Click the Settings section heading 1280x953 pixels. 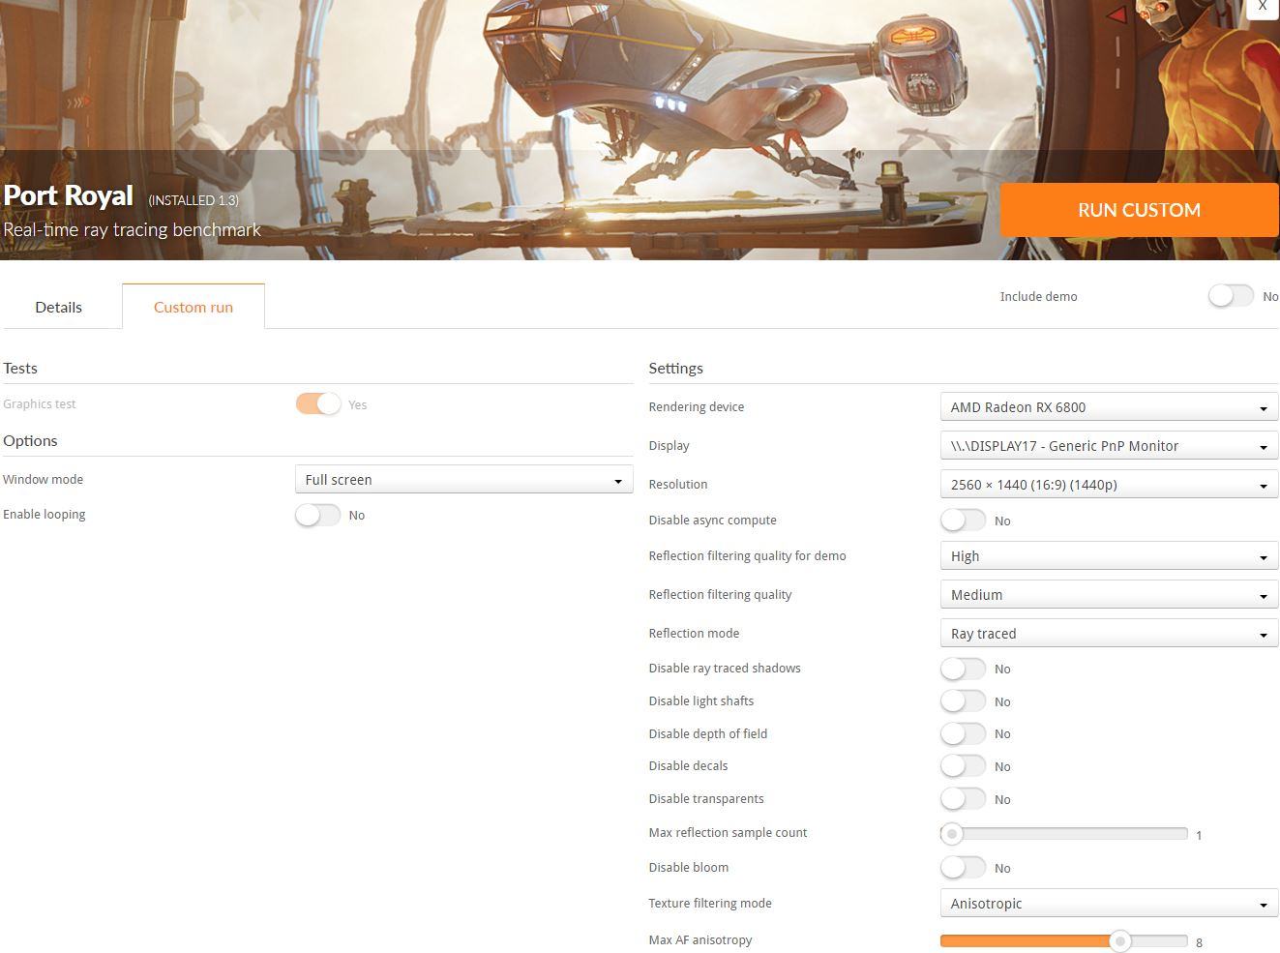point(676,369)
